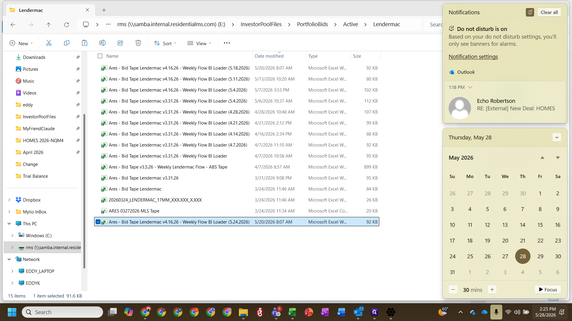Collapse the calendar panel chevron
The image size is (572, 321).
557,137
